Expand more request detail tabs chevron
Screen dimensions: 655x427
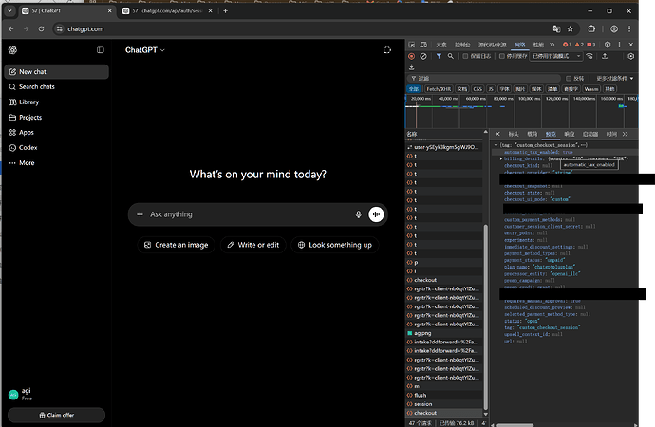coord(625,134)
